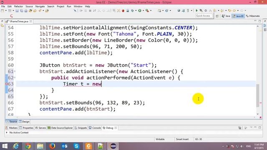Switch to the Source editor tab
Viewport: 267px width, 150px height.
(11, 122)
